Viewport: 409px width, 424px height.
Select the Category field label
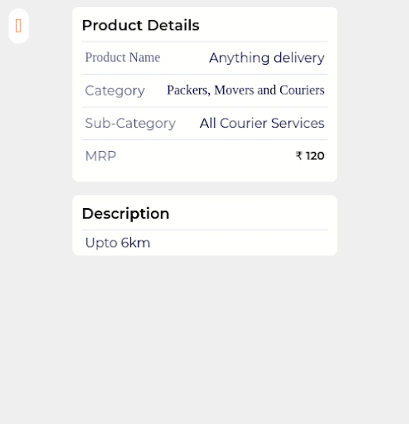click(115, 90)
